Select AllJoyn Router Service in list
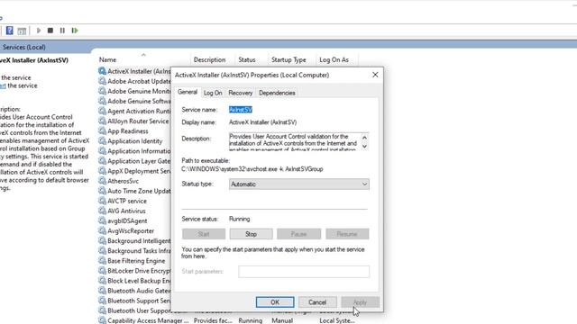This screenshot has width=577, height=324. tap(134, 121)
